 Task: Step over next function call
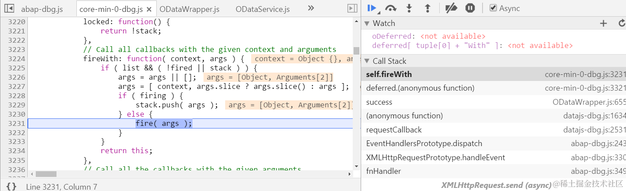coord(391,8)
